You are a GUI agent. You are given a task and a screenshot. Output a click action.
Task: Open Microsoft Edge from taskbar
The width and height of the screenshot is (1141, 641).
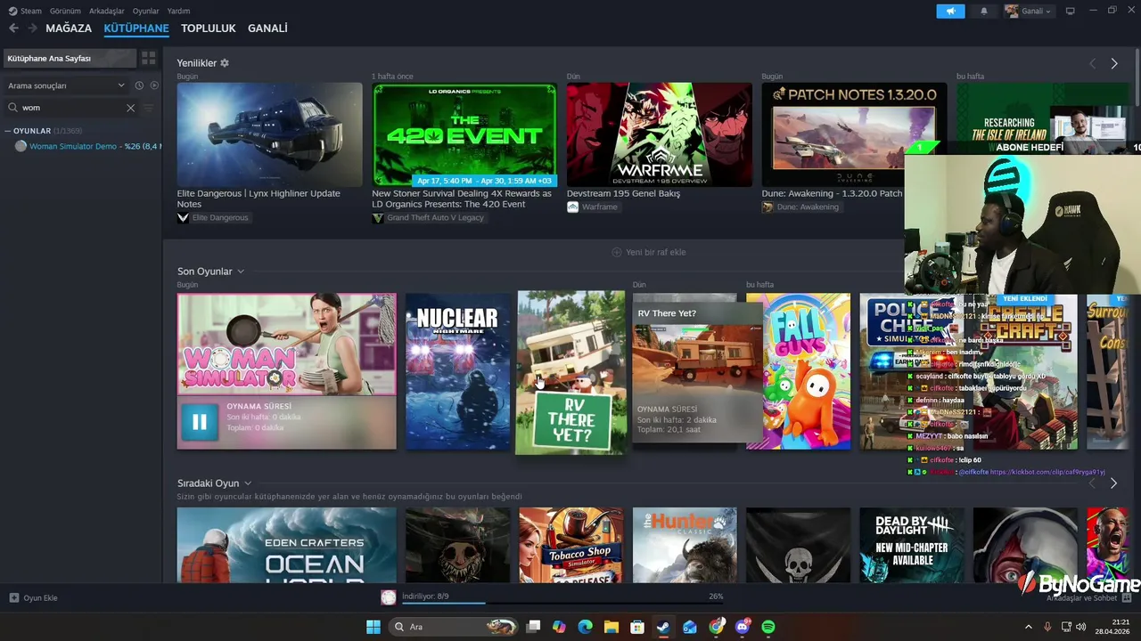(585, 627)
